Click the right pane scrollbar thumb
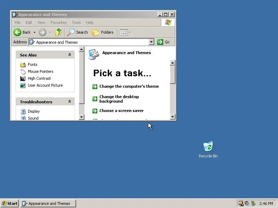Viewport: 278px width, 208px height. click(172, 75)
